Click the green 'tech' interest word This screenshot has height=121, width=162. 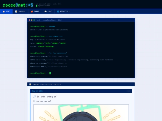(47, 43)
